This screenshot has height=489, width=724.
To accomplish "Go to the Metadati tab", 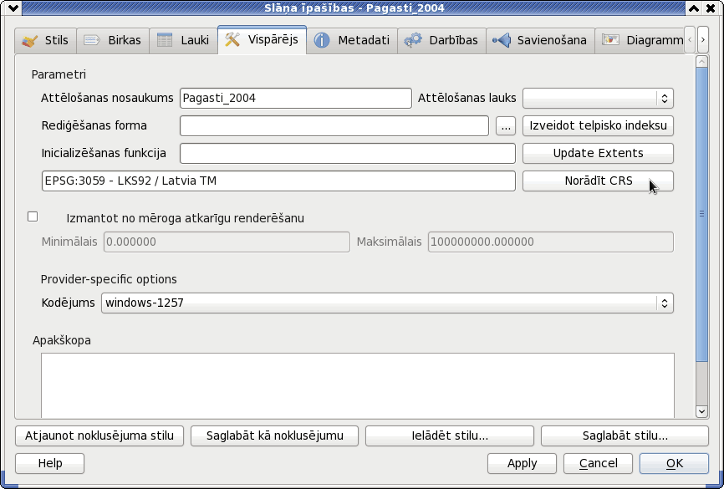I will point(352,41).
